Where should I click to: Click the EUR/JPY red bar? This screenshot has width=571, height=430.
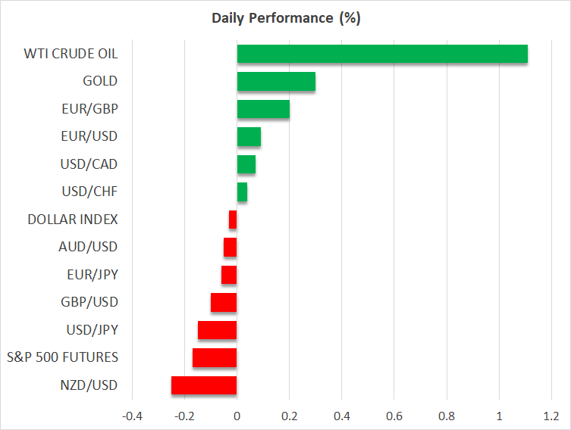(x=229, y=275)
